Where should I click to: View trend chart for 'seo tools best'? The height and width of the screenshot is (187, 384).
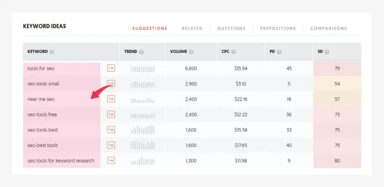[142, 130]
